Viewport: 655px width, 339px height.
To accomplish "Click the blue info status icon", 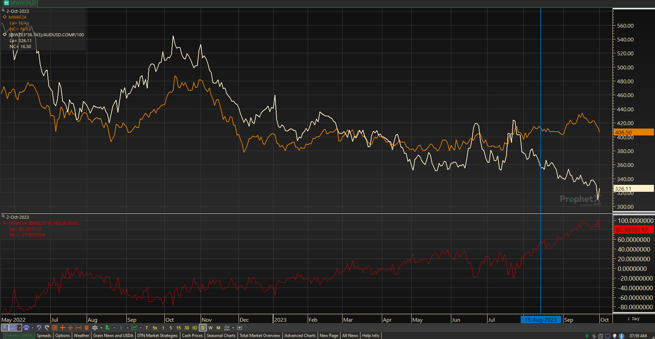I will [x=622, y=336].
